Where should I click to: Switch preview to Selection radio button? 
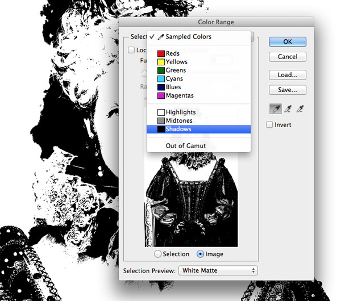tap(159, 254)
